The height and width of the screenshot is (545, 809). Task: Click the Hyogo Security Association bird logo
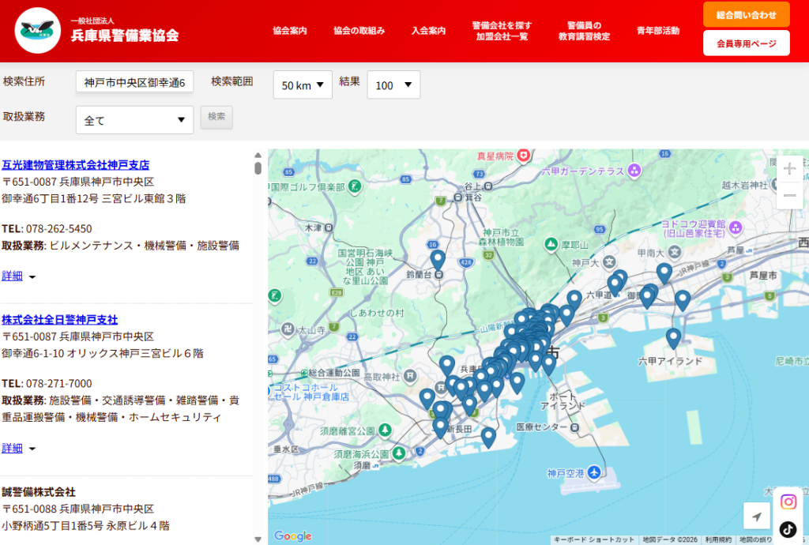[x=38, y=30]
